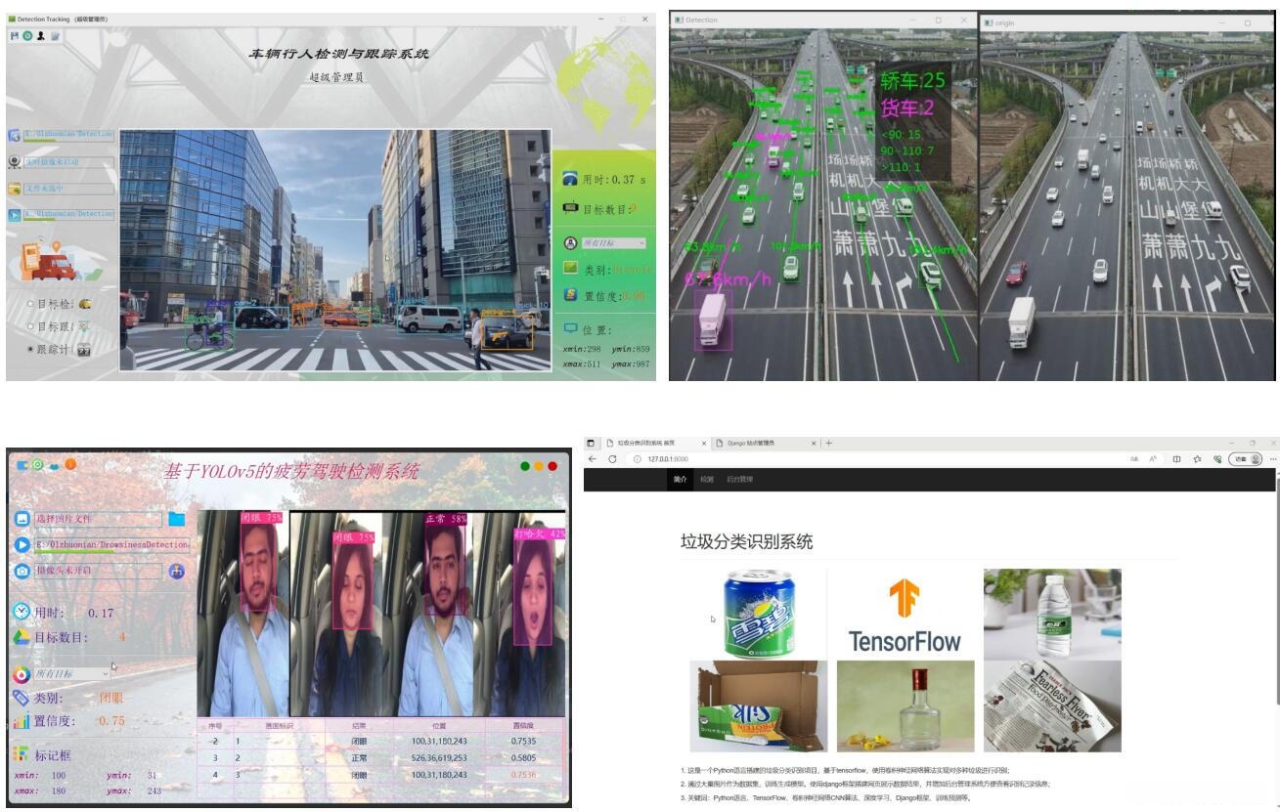
Task: Click the browser back arrow
Action: (x=593, y=458)
